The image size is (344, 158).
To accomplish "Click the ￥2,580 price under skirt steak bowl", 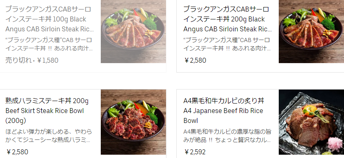I will pyautogui.click(x=17, y=152).
